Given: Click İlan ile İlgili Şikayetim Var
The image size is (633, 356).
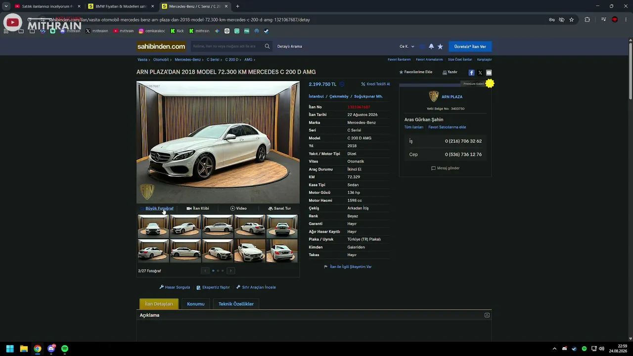Looking at the screenshot, I should coord(348,267).
